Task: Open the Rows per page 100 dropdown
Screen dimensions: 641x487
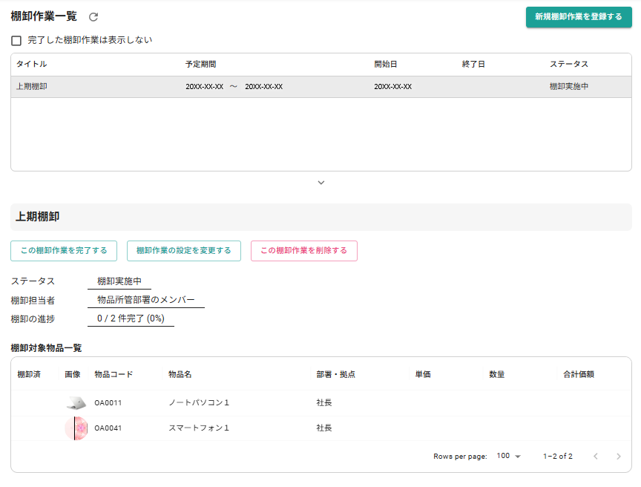Action: (508, 456)
